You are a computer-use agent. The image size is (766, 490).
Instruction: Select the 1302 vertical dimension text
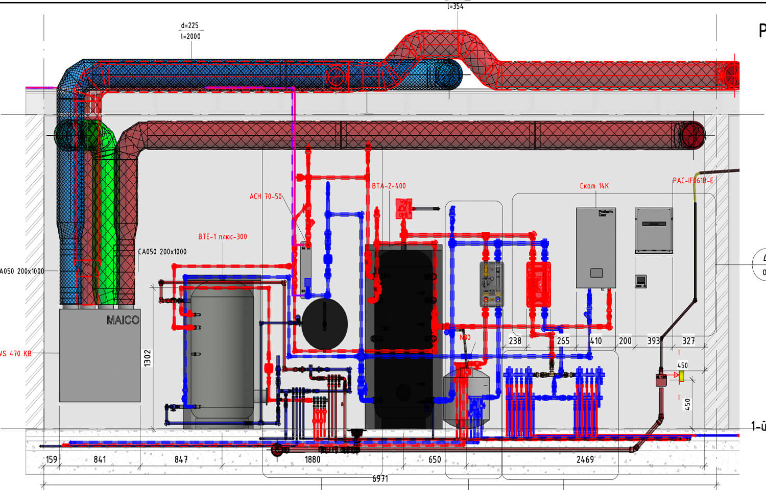[x=148, y=358]
